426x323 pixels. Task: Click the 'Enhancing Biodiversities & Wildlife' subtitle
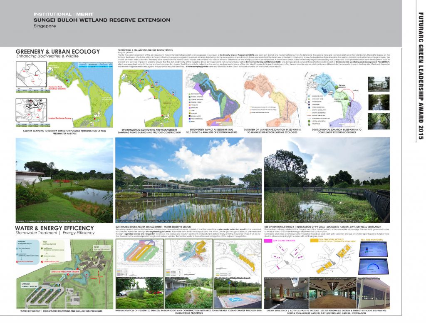[x=47, y=56]
